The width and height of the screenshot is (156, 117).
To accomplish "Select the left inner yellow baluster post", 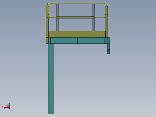I will tap(58, 17).
